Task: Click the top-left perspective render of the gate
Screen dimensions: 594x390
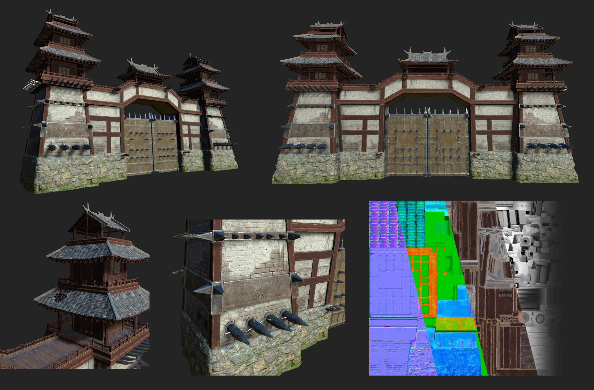Action: [130, 103]
